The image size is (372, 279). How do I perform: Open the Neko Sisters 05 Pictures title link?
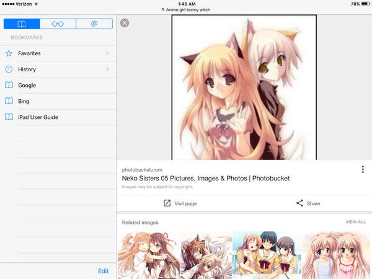click(x=206, y=179)
